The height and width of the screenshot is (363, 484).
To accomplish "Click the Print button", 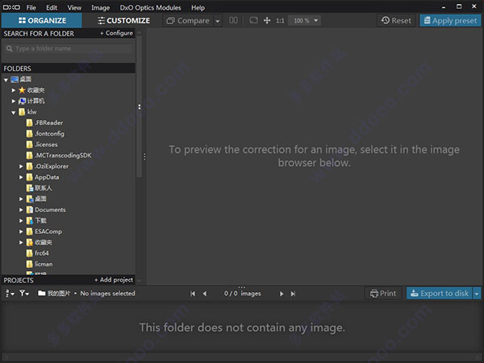I will 383,294.
